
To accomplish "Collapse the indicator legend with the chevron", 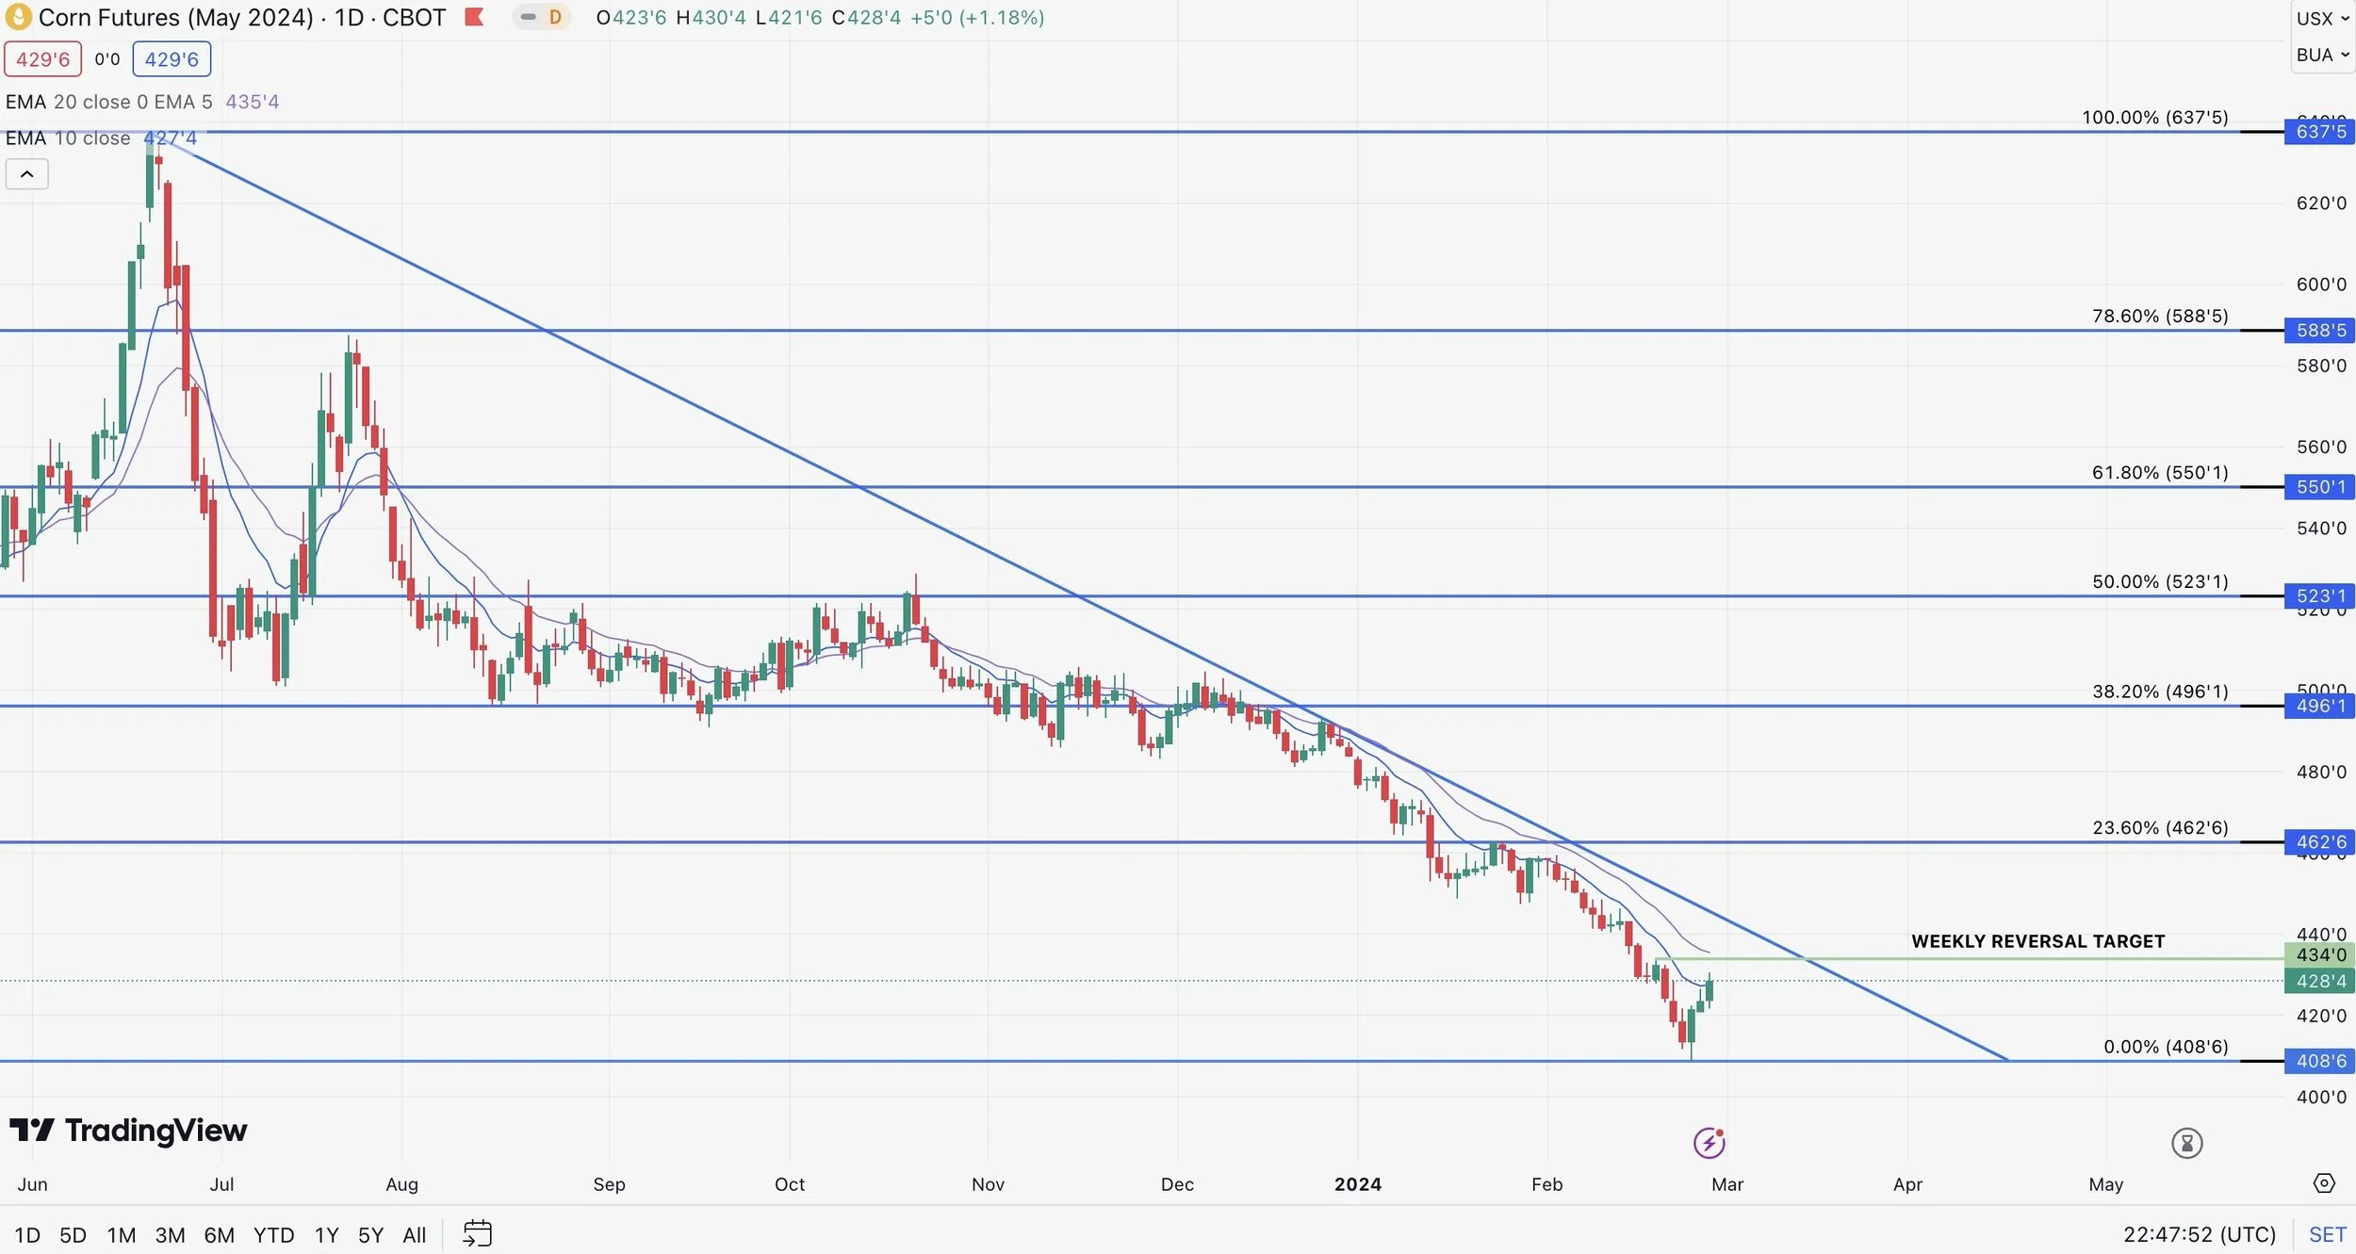I will pos(27,174).
